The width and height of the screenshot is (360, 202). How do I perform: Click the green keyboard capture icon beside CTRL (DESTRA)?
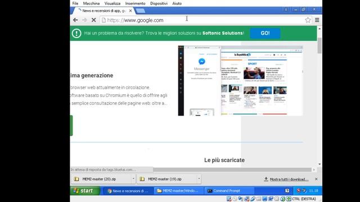pyautogui.click(x=289, y=199)
